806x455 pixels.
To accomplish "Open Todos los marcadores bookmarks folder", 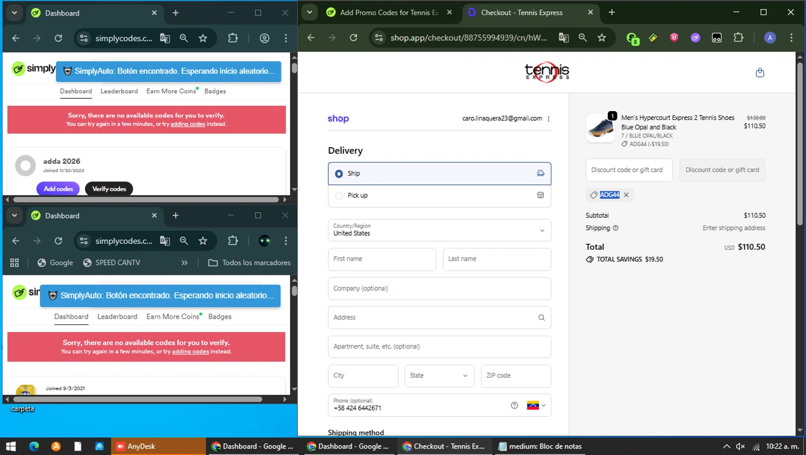I will tap(250, 263).
